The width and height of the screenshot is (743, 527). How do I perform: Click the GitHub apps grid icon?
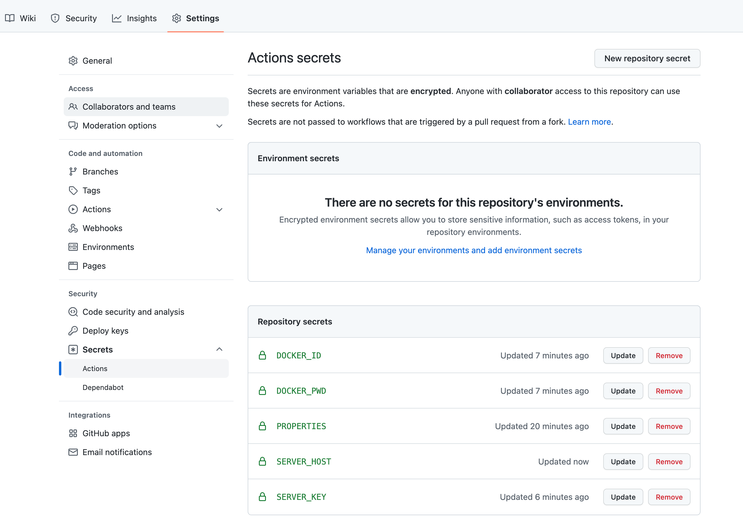point(73,433)
